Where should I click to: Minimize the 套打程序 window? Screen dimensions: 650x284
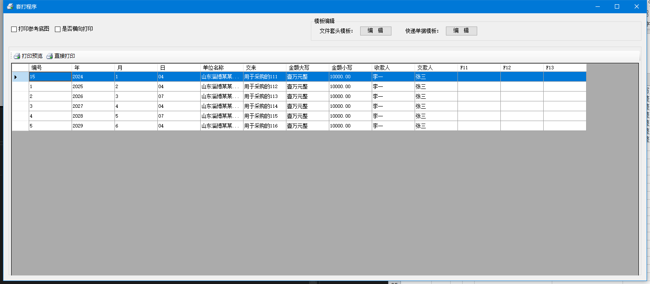(x=597, y=6)
